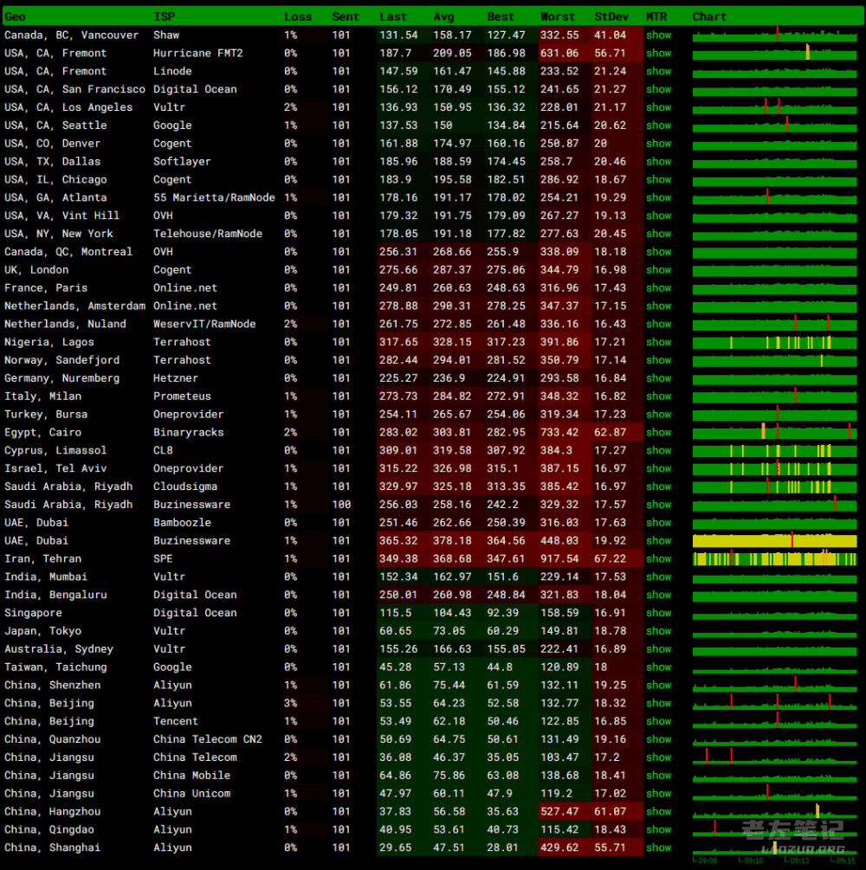The width and height of the screenshot is (866, 870).
Task: Open the UK, London MTR show link
Action: [x=658, y=270]
